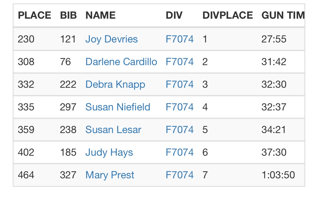Click the PLACE column header
This screenshot has height=199, width=318.
[x=34, y=15]
